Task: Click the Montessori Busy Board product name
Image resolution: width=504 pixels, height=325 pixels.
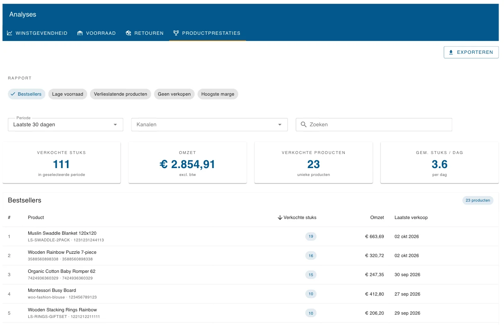Action: click(52, 290)
